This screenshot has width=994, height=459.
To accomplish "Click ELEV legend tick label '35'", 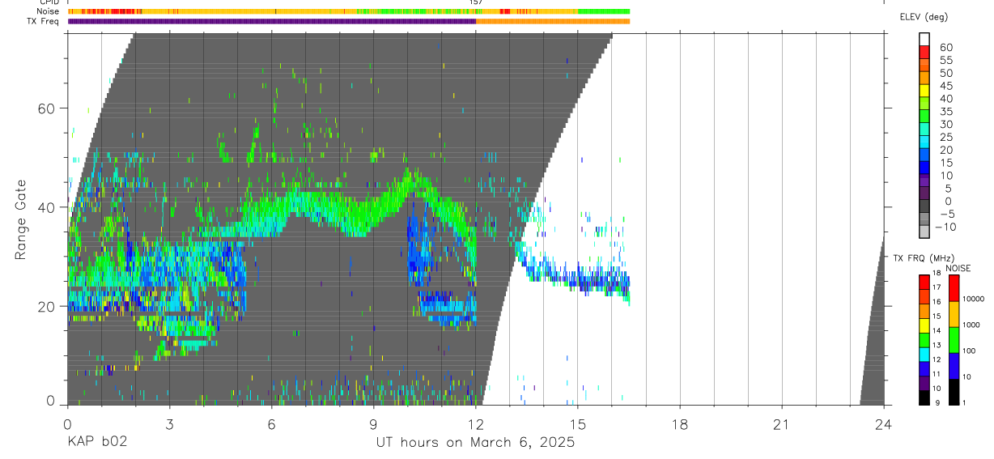I will (946, 112).
